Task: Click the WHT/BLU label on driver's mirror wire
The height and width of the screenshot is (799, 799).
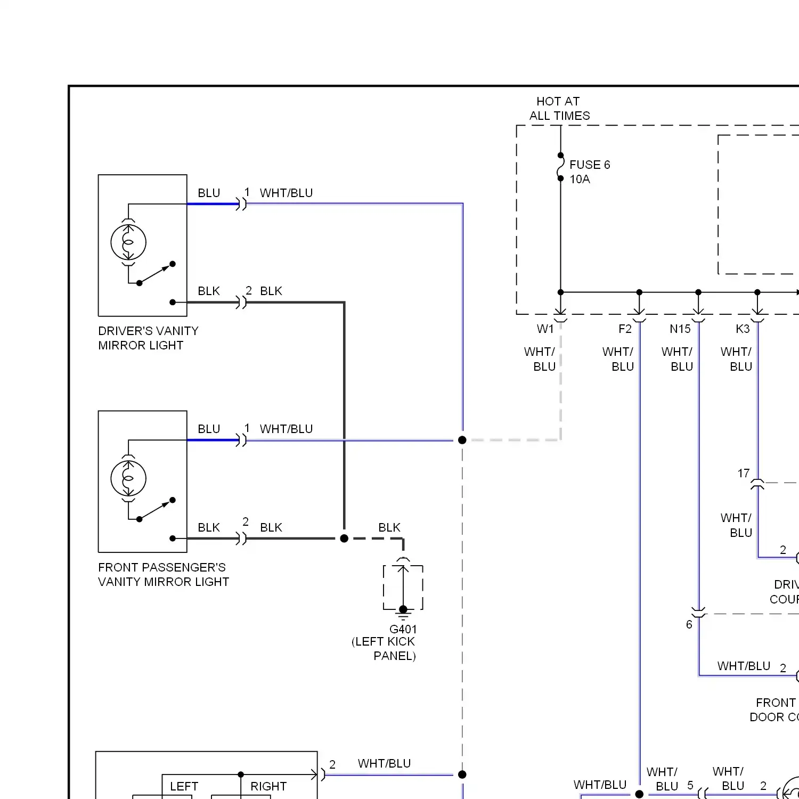Action: tap(286, 193)
